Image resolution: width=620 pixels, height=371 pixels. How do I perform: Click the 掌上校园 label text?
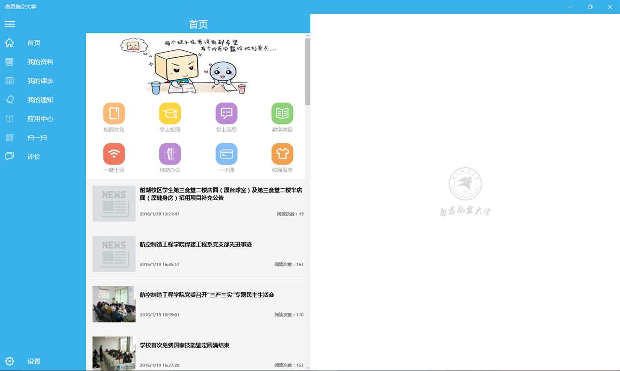pos(170,130)
